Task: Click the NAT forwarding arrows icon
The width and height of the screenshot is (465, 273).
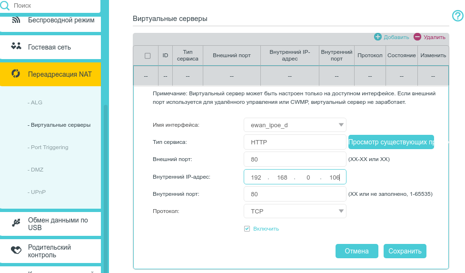Action: 16,74
